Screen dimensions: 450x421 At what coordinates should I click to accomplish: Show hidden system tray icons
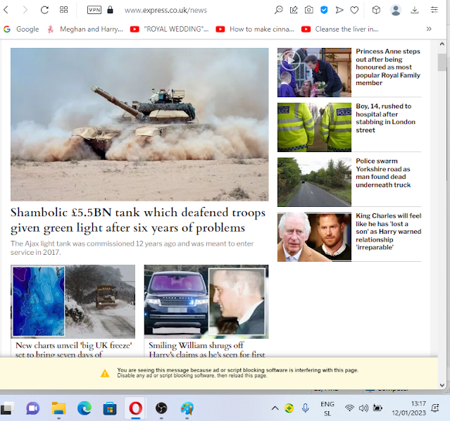tap(275, 408)
